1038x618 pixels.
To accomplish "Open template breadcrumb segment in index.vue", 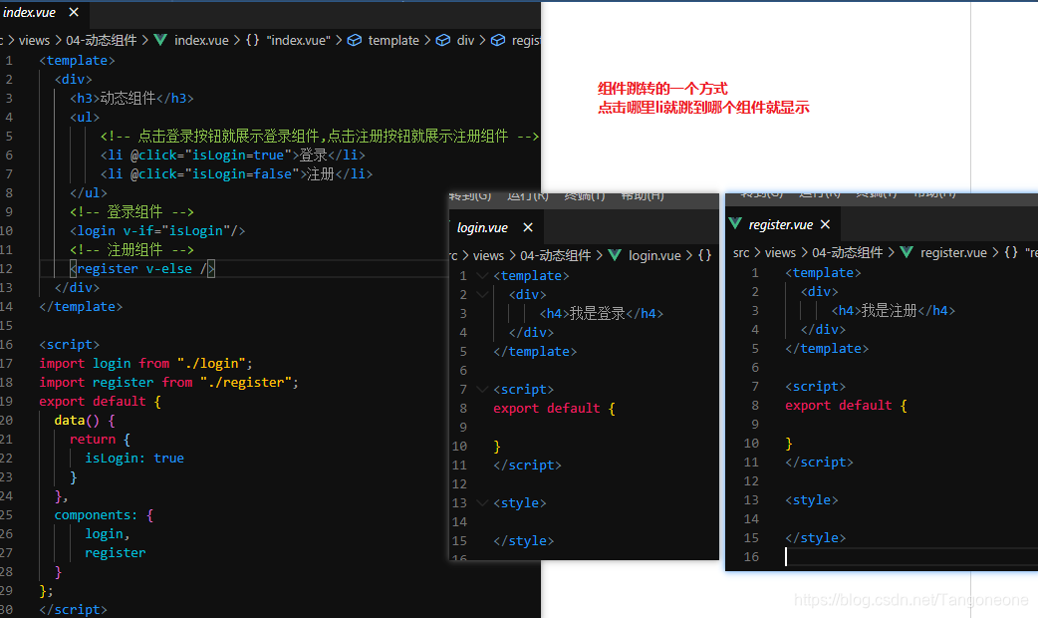I will 393,40.
